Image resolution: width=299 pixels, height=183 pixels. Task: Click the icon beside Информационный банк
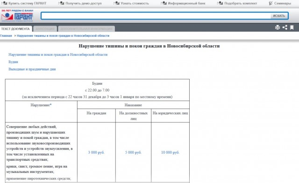pos(164,3)
